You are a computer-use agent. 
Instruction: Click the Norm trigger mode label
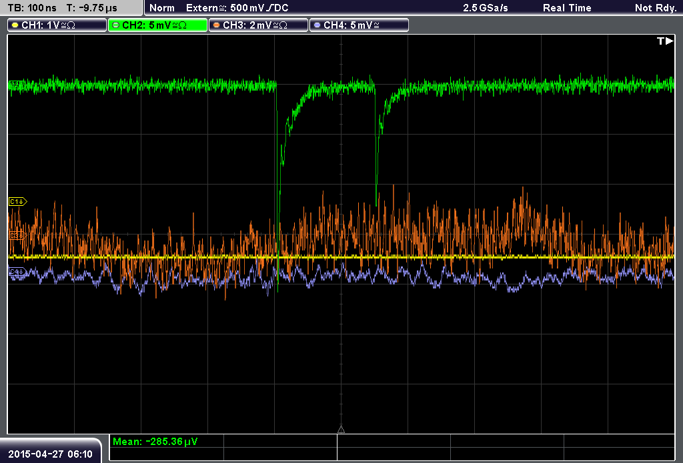[x=162, y=8]
